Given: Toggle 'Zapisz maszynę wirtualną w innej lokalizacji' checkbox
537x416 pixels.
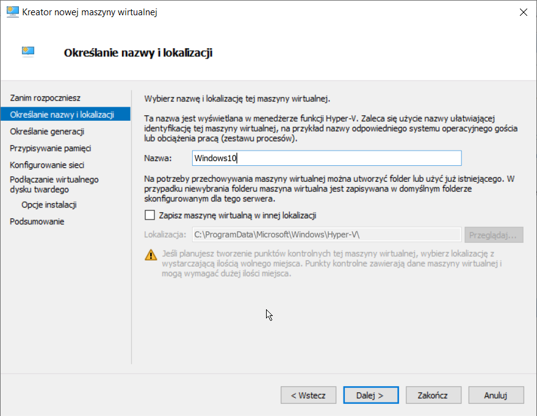Looking at the screenshot, I should pos(150,215).
